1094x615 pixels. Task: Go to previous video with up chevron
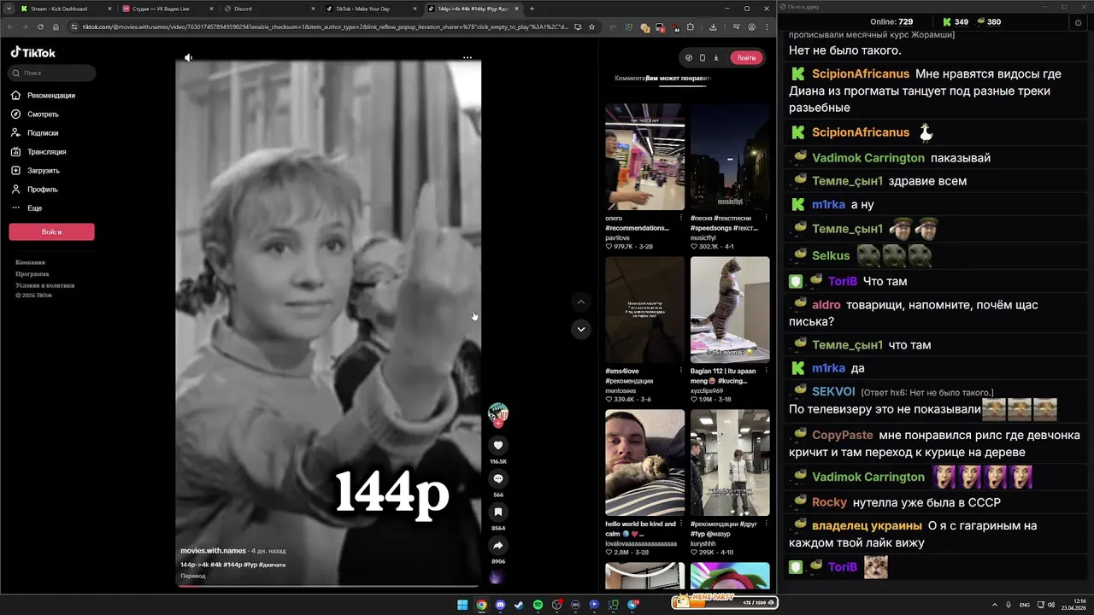[x=581, y=302]
